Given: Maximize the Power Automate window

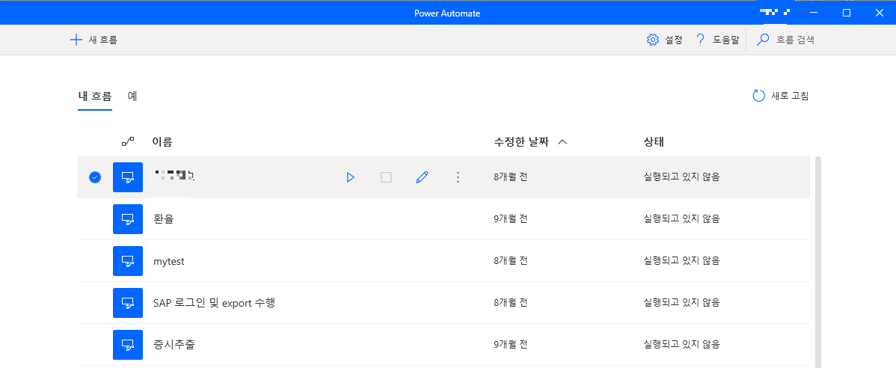Looking at the screenshot, I should click(847, 13).
